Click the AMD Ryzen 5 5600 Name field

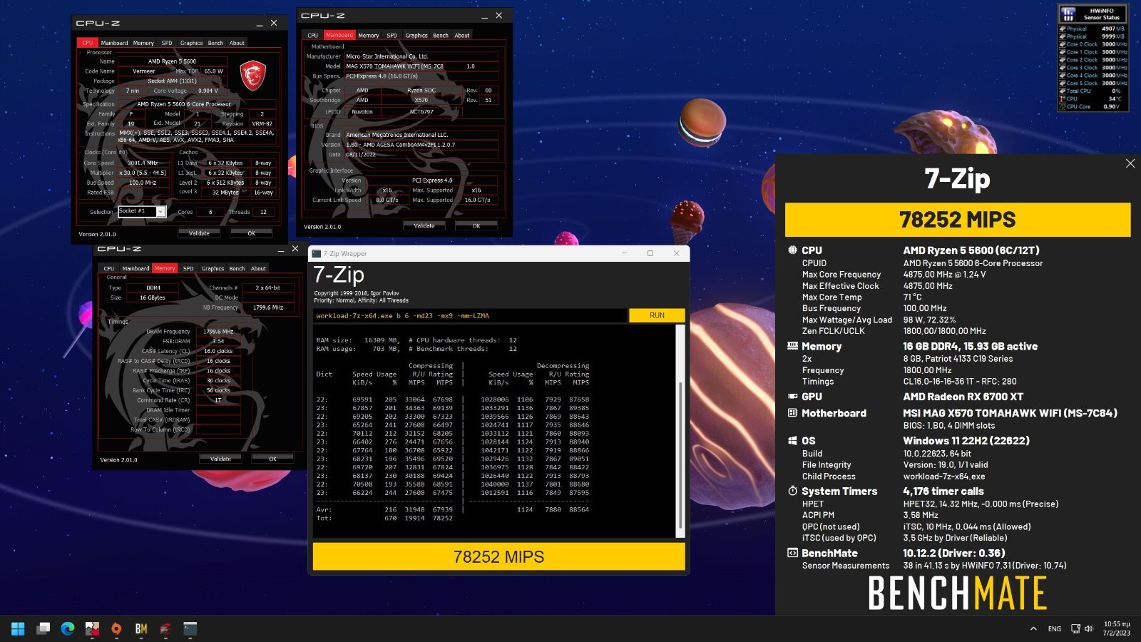[x=172, y=61]
